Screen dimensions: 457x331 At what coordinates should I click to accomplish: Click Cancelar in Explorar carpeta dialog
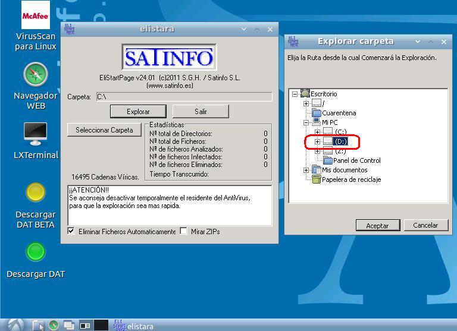(426, 225)
